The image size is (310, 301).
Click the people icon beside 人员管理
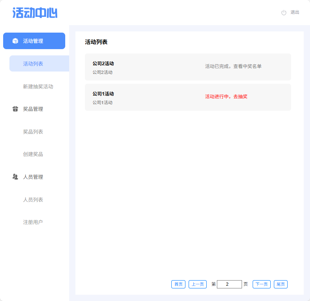point(15,176)
